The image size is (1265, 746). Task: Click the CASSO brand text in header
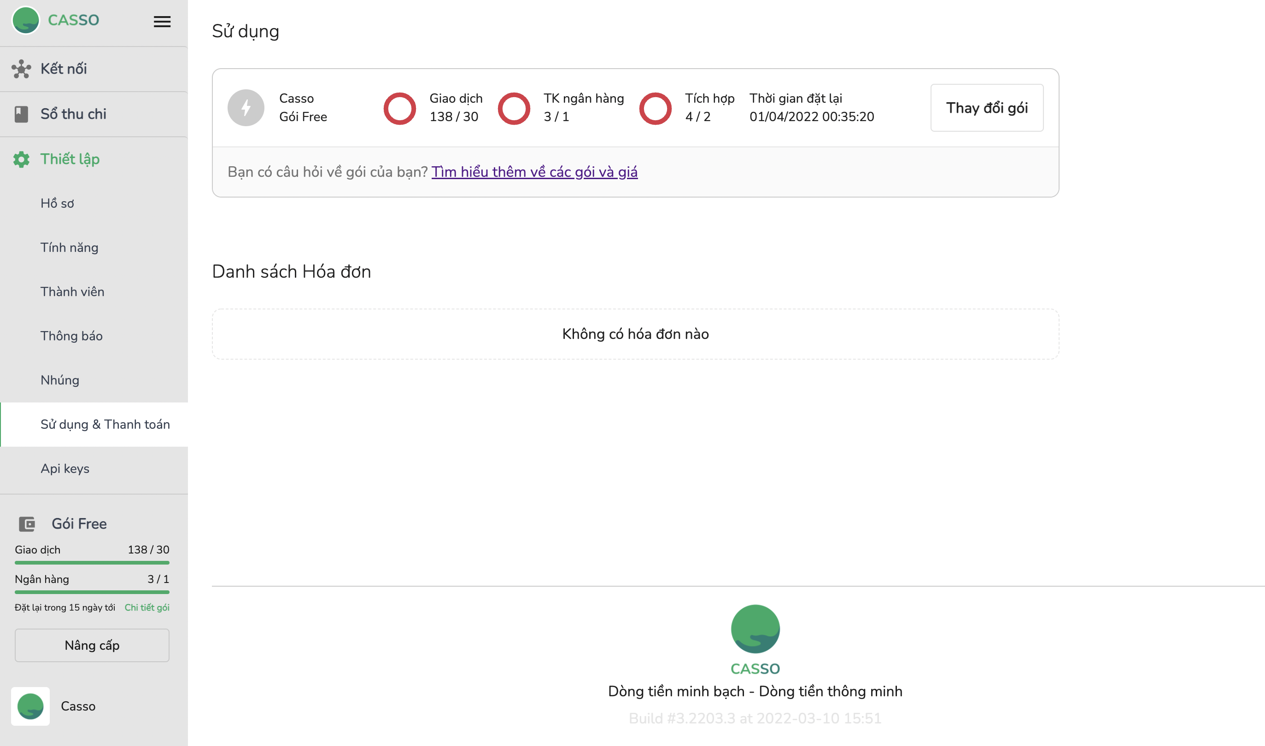[73, 20]
